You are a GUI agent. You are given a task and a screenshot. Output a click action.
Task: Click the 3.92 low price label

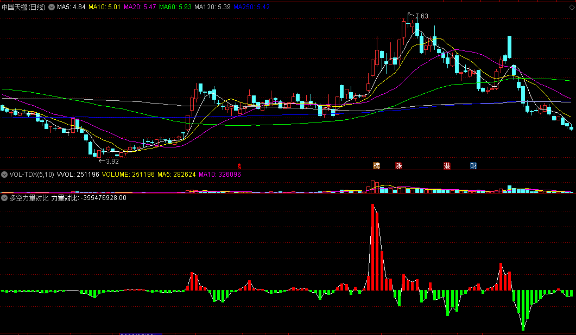[x=112, y=162]
